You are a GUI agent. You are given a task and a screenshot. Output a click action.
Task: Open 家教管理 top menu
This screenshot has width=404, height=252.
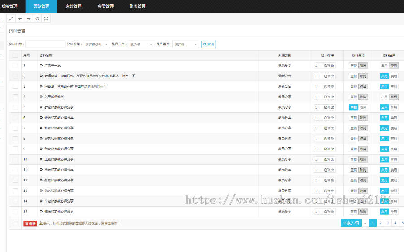[74, 6]
